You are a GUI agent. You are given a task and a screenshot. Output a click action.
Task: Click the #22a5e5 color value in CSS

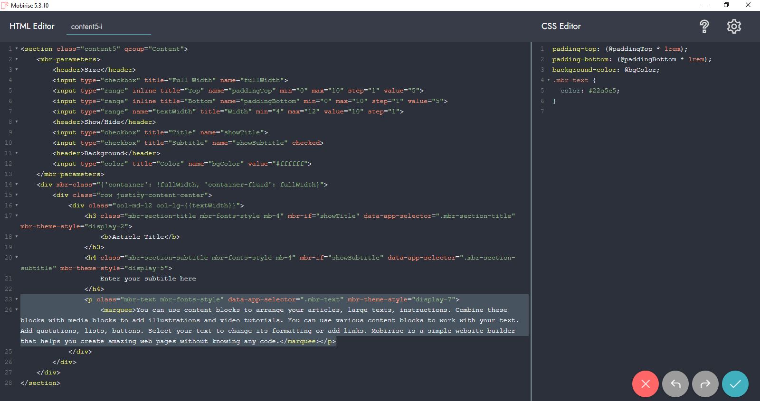click(x=603, y=91)
